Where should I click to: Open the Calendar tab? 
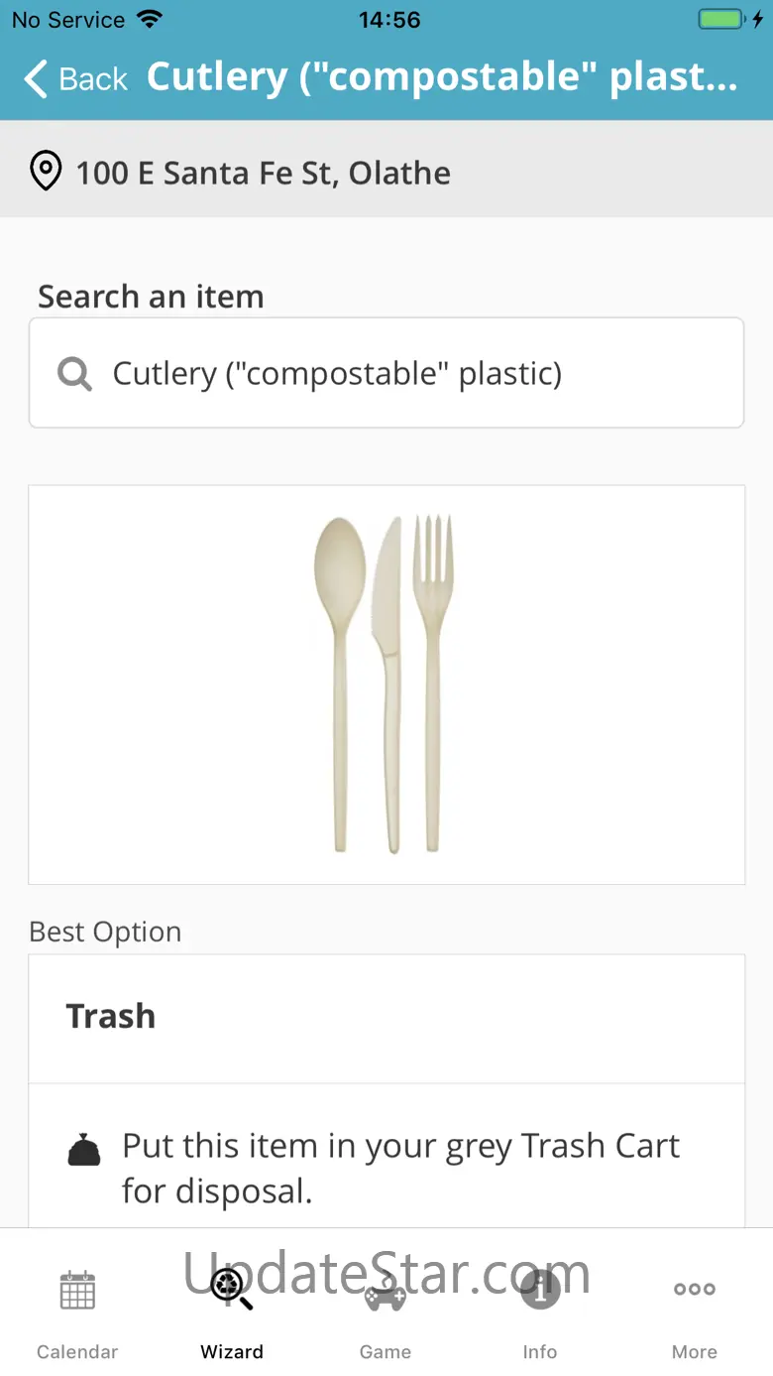pyautogui.click(x=77, y=1351)
